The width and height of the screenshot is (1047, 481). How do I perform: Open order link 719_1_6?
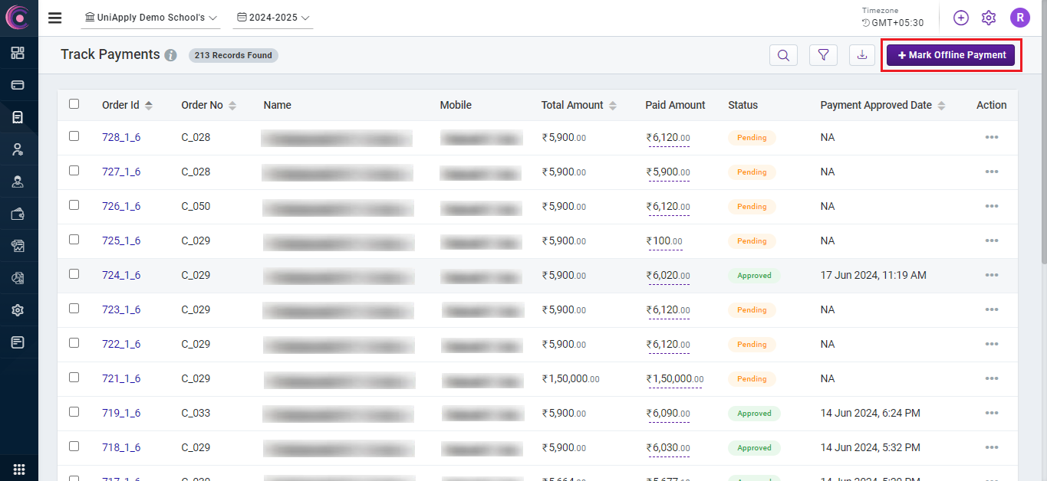click(121, 413)
